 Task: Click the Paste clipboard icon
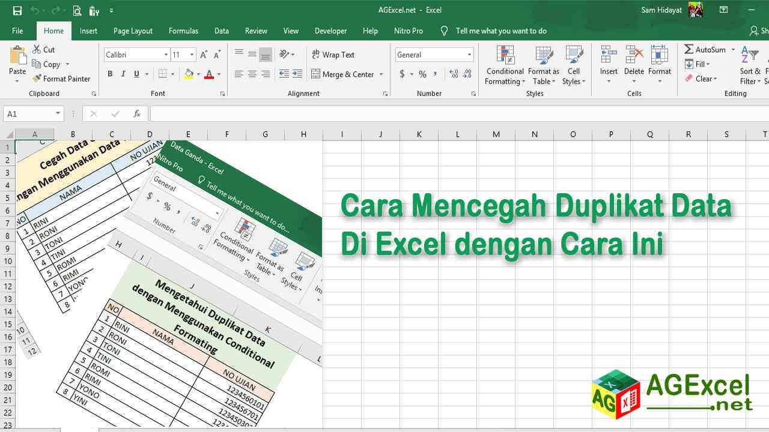[x=17, y=55]
